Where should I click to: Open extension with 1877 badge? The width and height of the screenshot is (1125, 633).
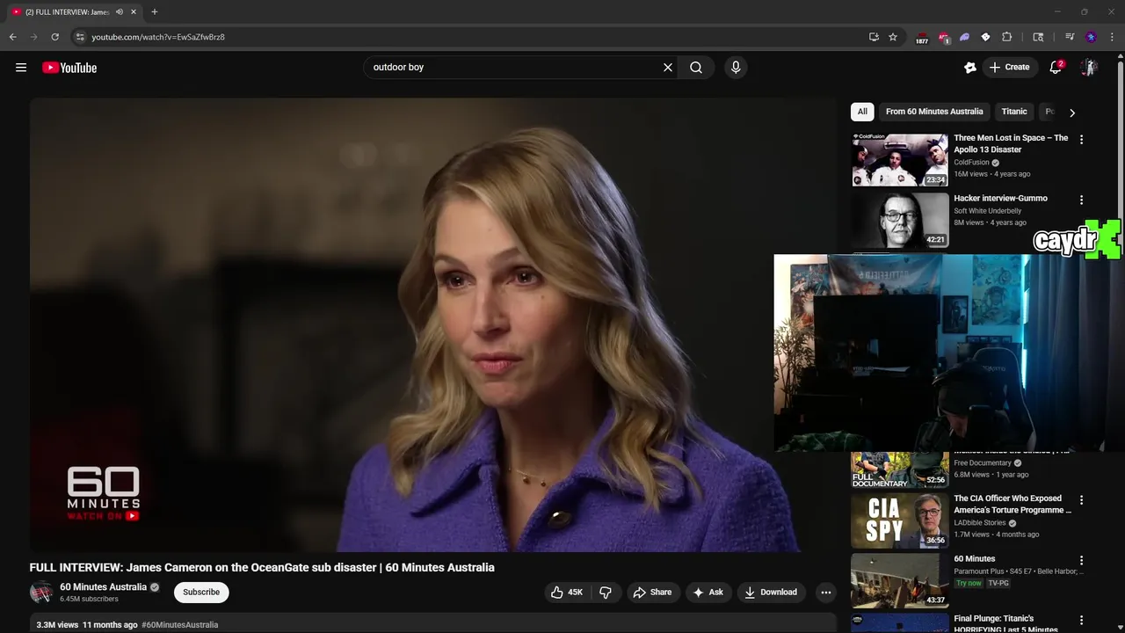pos(922,38)
